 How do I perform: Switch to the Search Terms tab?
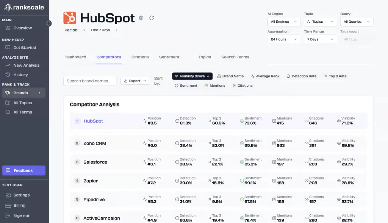[235, 57]
